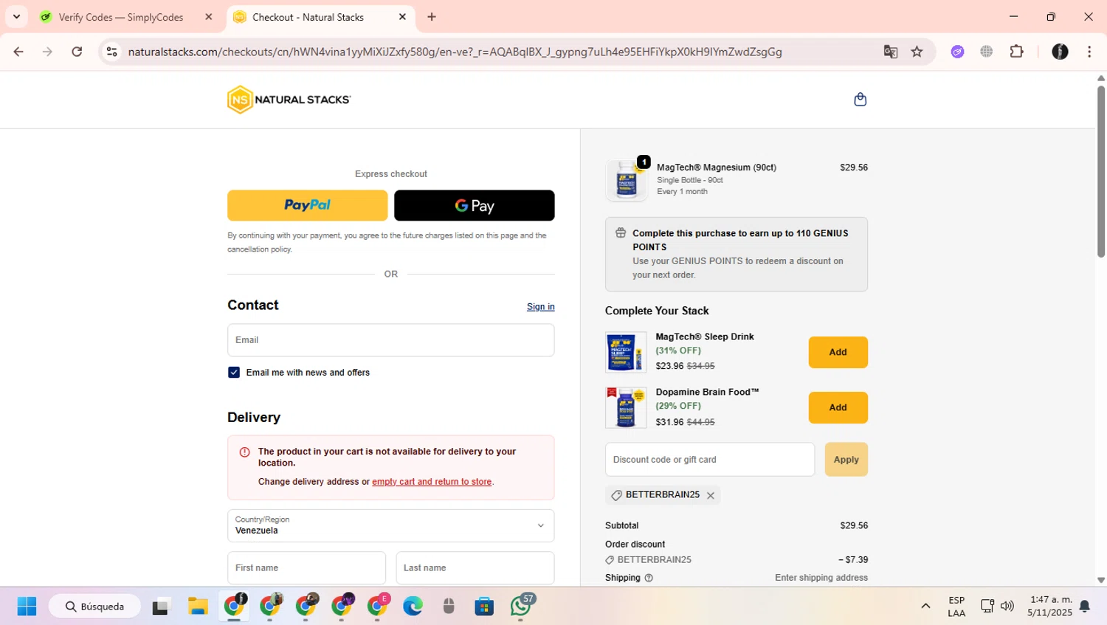
Task: Show hidden system tray icons
Action: coord(925,607)
